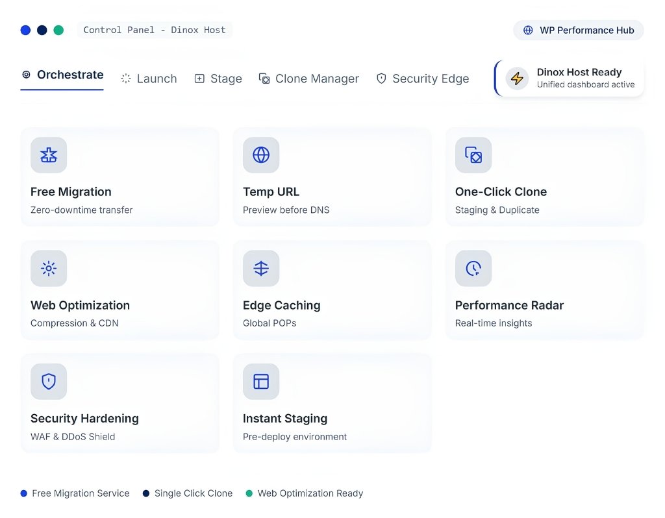The width and height of the screenshot is (665, 518).
Task: Click the Dinox Host Ready status card
Action: click(x=569, y=79)
